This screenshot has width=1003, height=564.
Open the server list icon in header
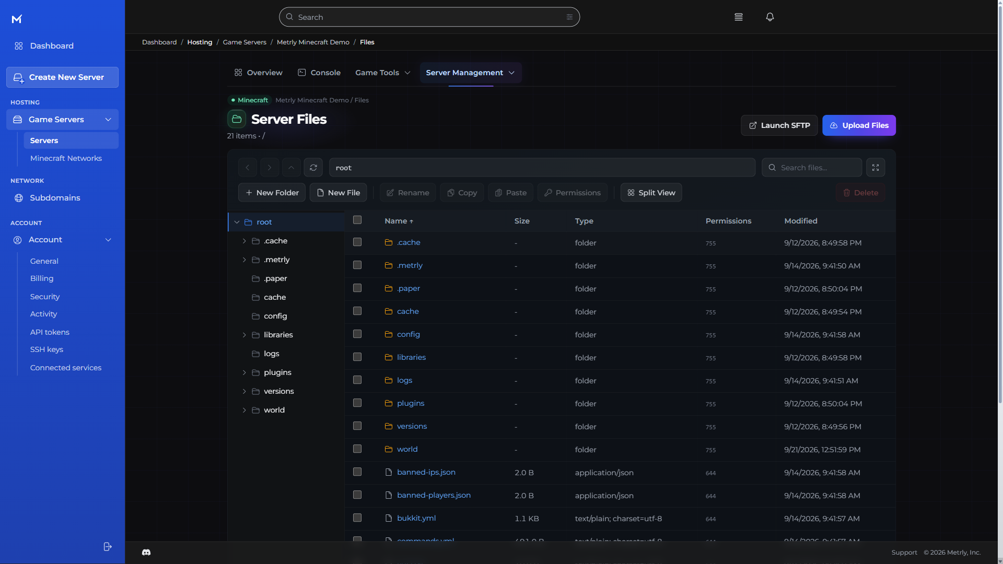point(738,17)
